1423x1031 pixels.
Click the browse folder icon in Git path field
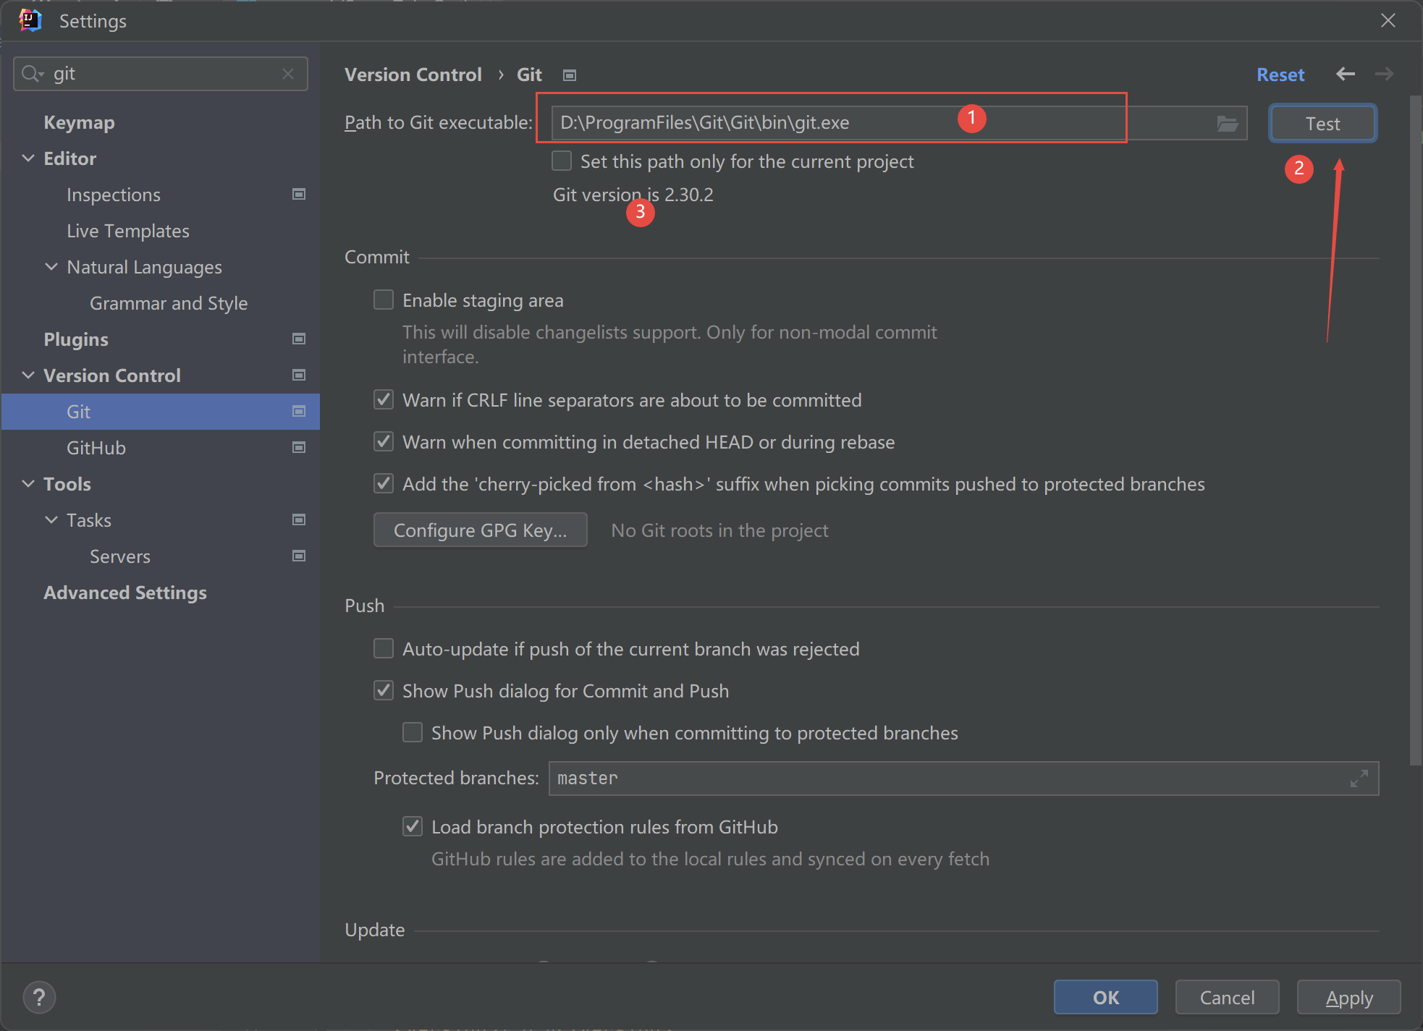coord(1227,124)
